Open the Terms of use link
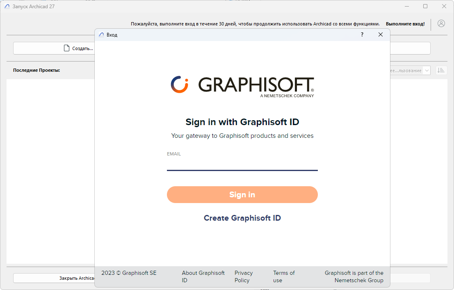The width and height of the screenshot is (454, 290). point(284,276)
